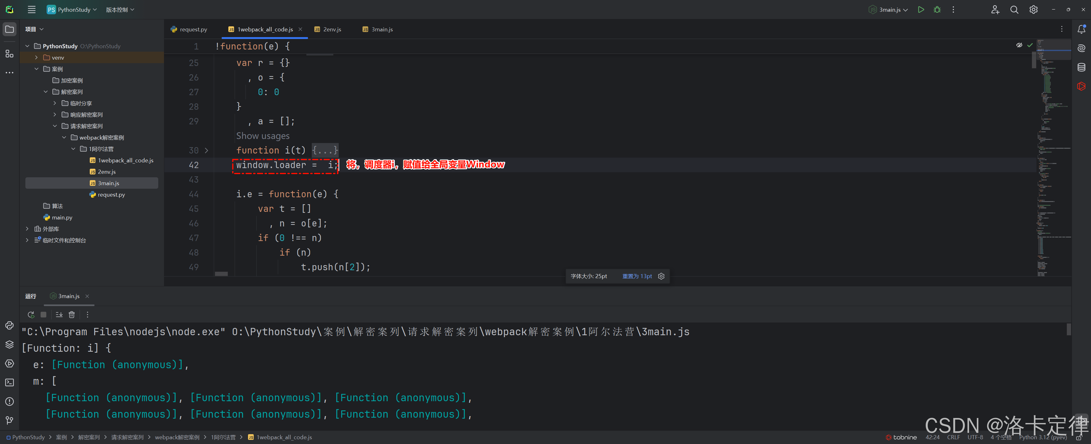Clear the run console output
This screenshot has width=1091, height=444.
point(72,314)
